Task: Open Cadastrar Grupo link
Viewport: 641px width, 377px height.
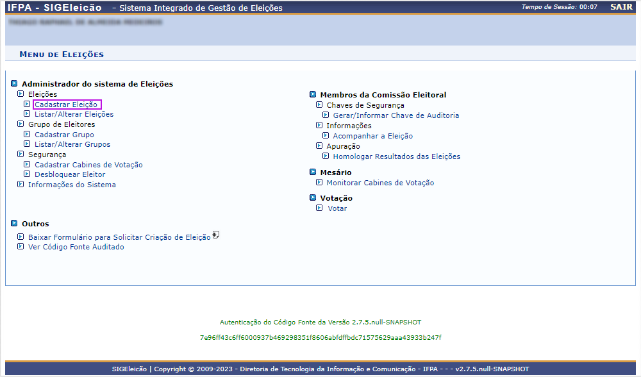Action: [64, 135]
